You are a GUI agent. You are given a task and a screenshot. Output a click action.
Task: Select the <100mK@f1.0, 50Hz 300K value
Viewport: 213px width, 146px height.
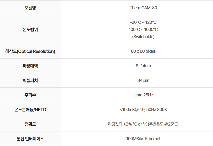point(143,110)
